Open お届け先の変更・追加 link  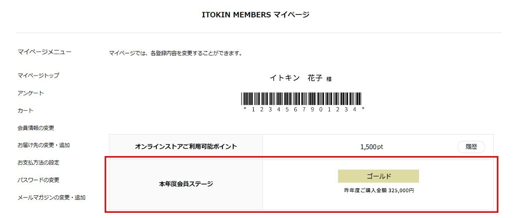(44, 145)
